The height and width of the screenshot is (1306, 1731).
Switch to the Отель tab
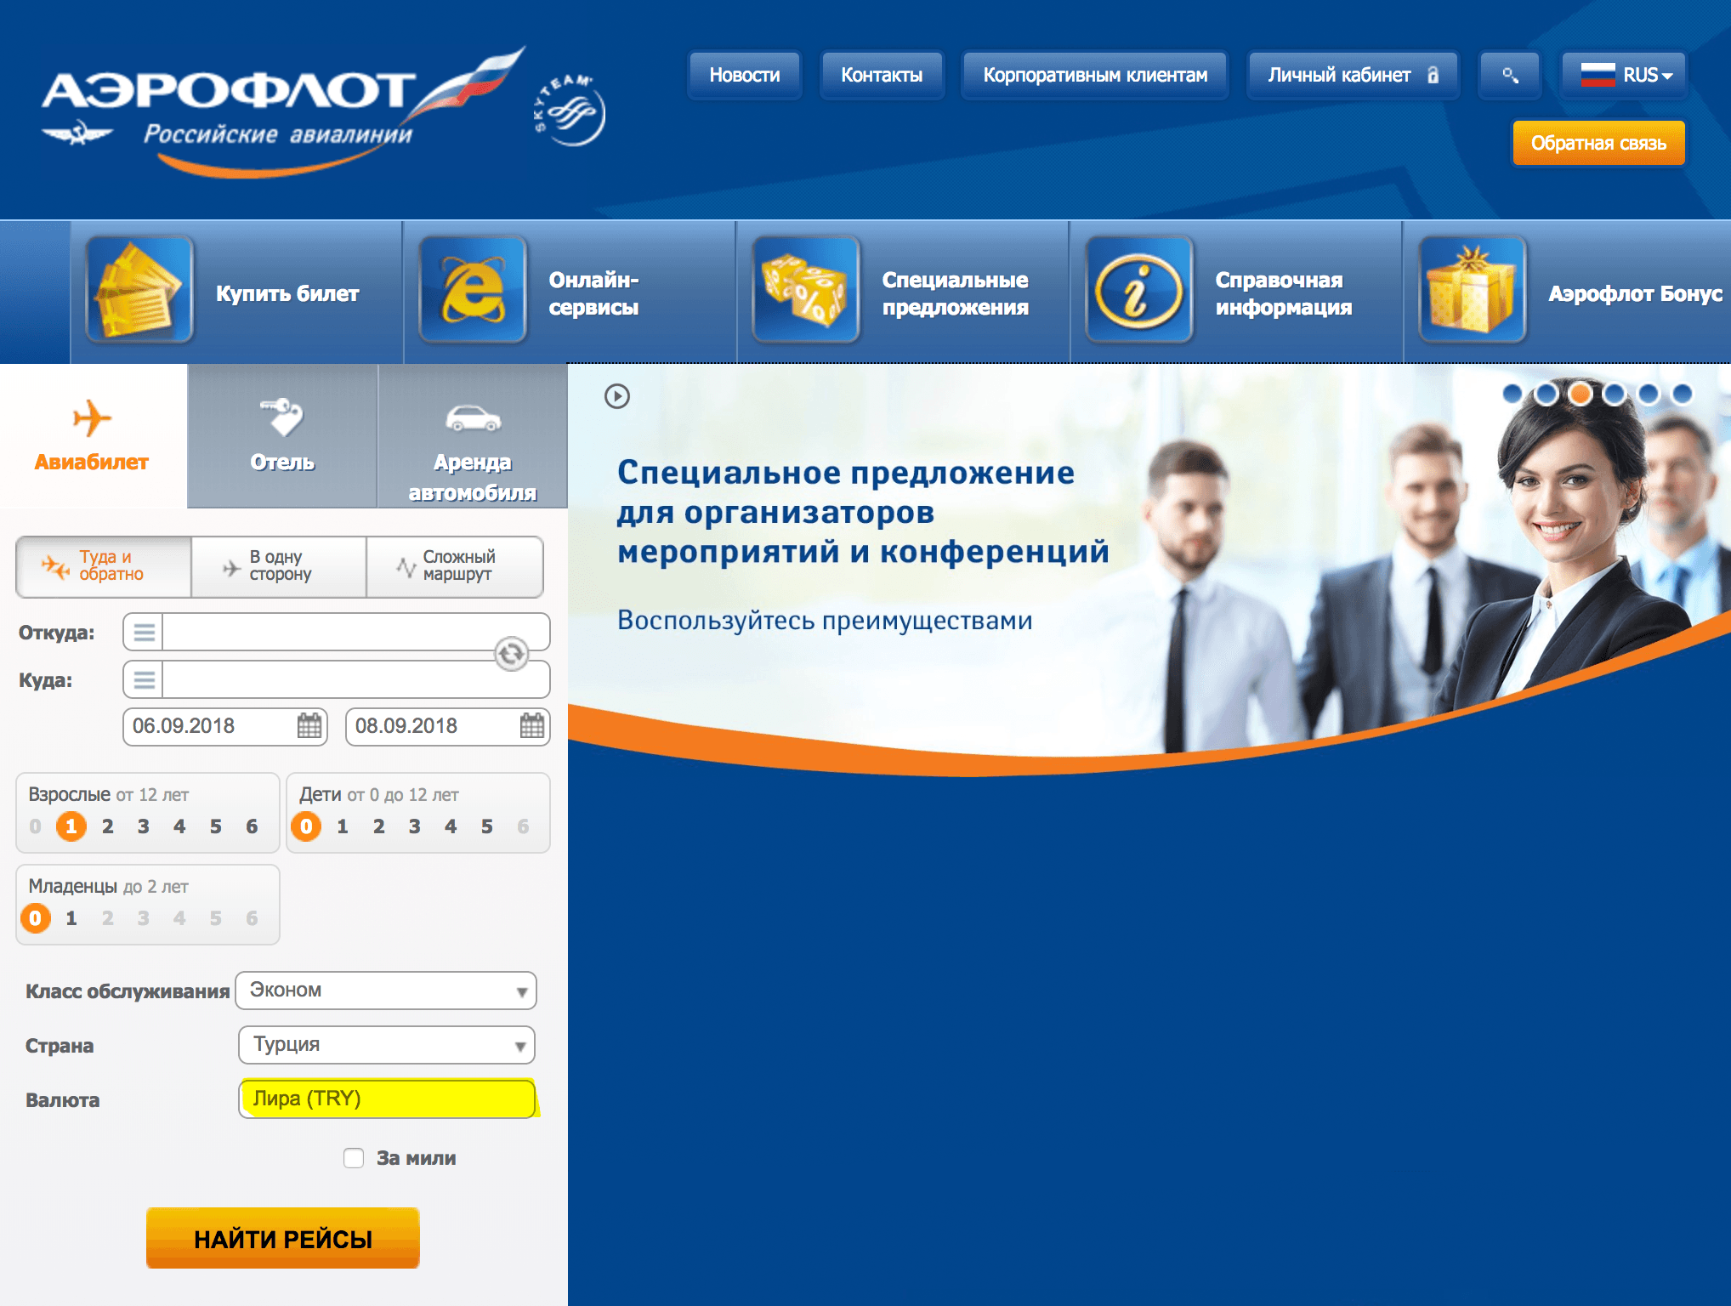282,436
